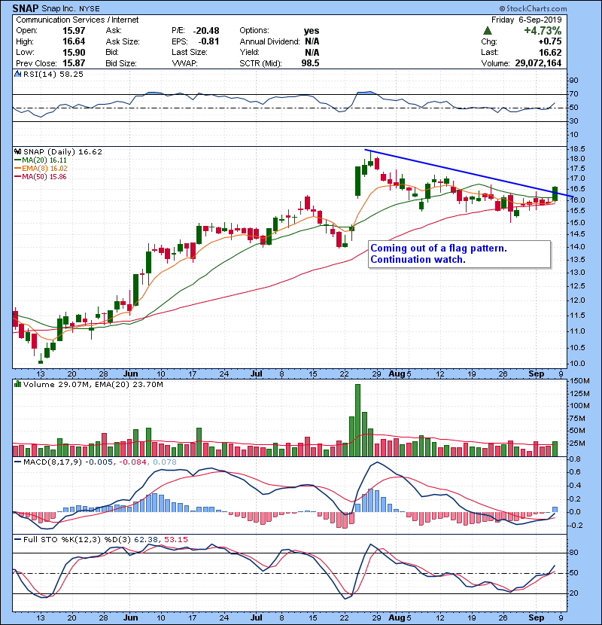Click the Yield: label
Screen dimensions: 602x625
tap(249, 52)
